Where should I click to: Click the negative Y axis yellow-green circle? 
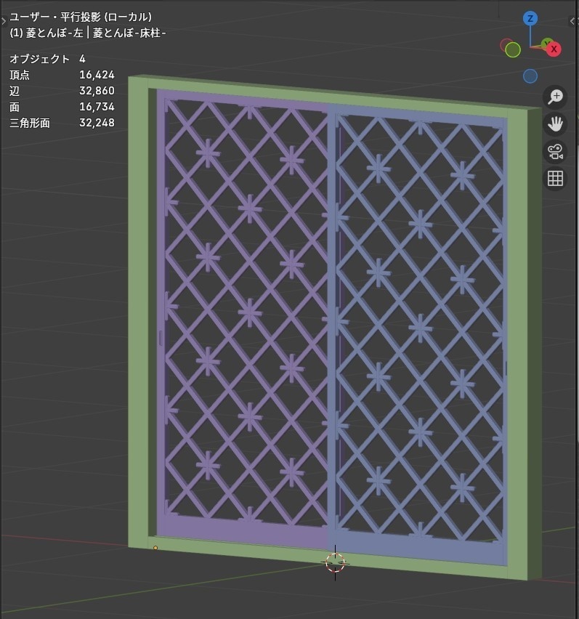513,50
